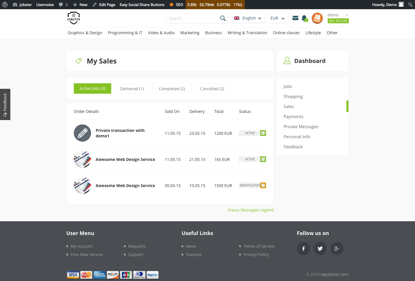Switch to the Cancelled (2) tab
This screenshot has width=415, height=281.
click(212, 89)
